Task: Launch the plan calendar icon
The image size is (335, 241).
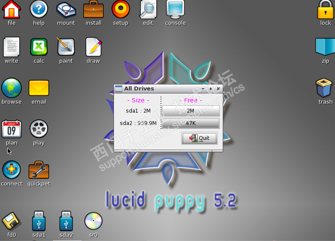Action: (12, 129)
